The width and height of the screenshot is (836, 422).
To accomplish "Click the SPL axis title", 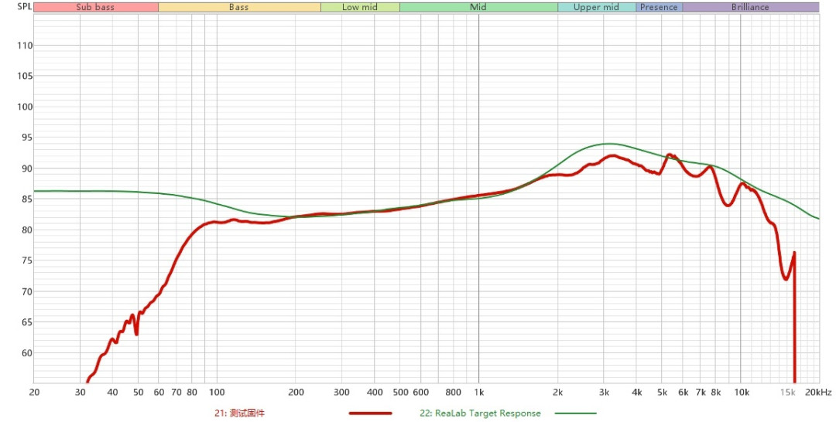I will click(x=24, y=7).
